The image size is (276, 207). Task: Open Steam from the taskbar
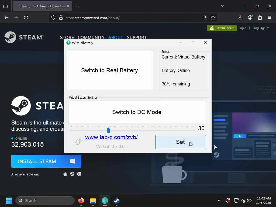pyautogui.click(x=116, y=201)
